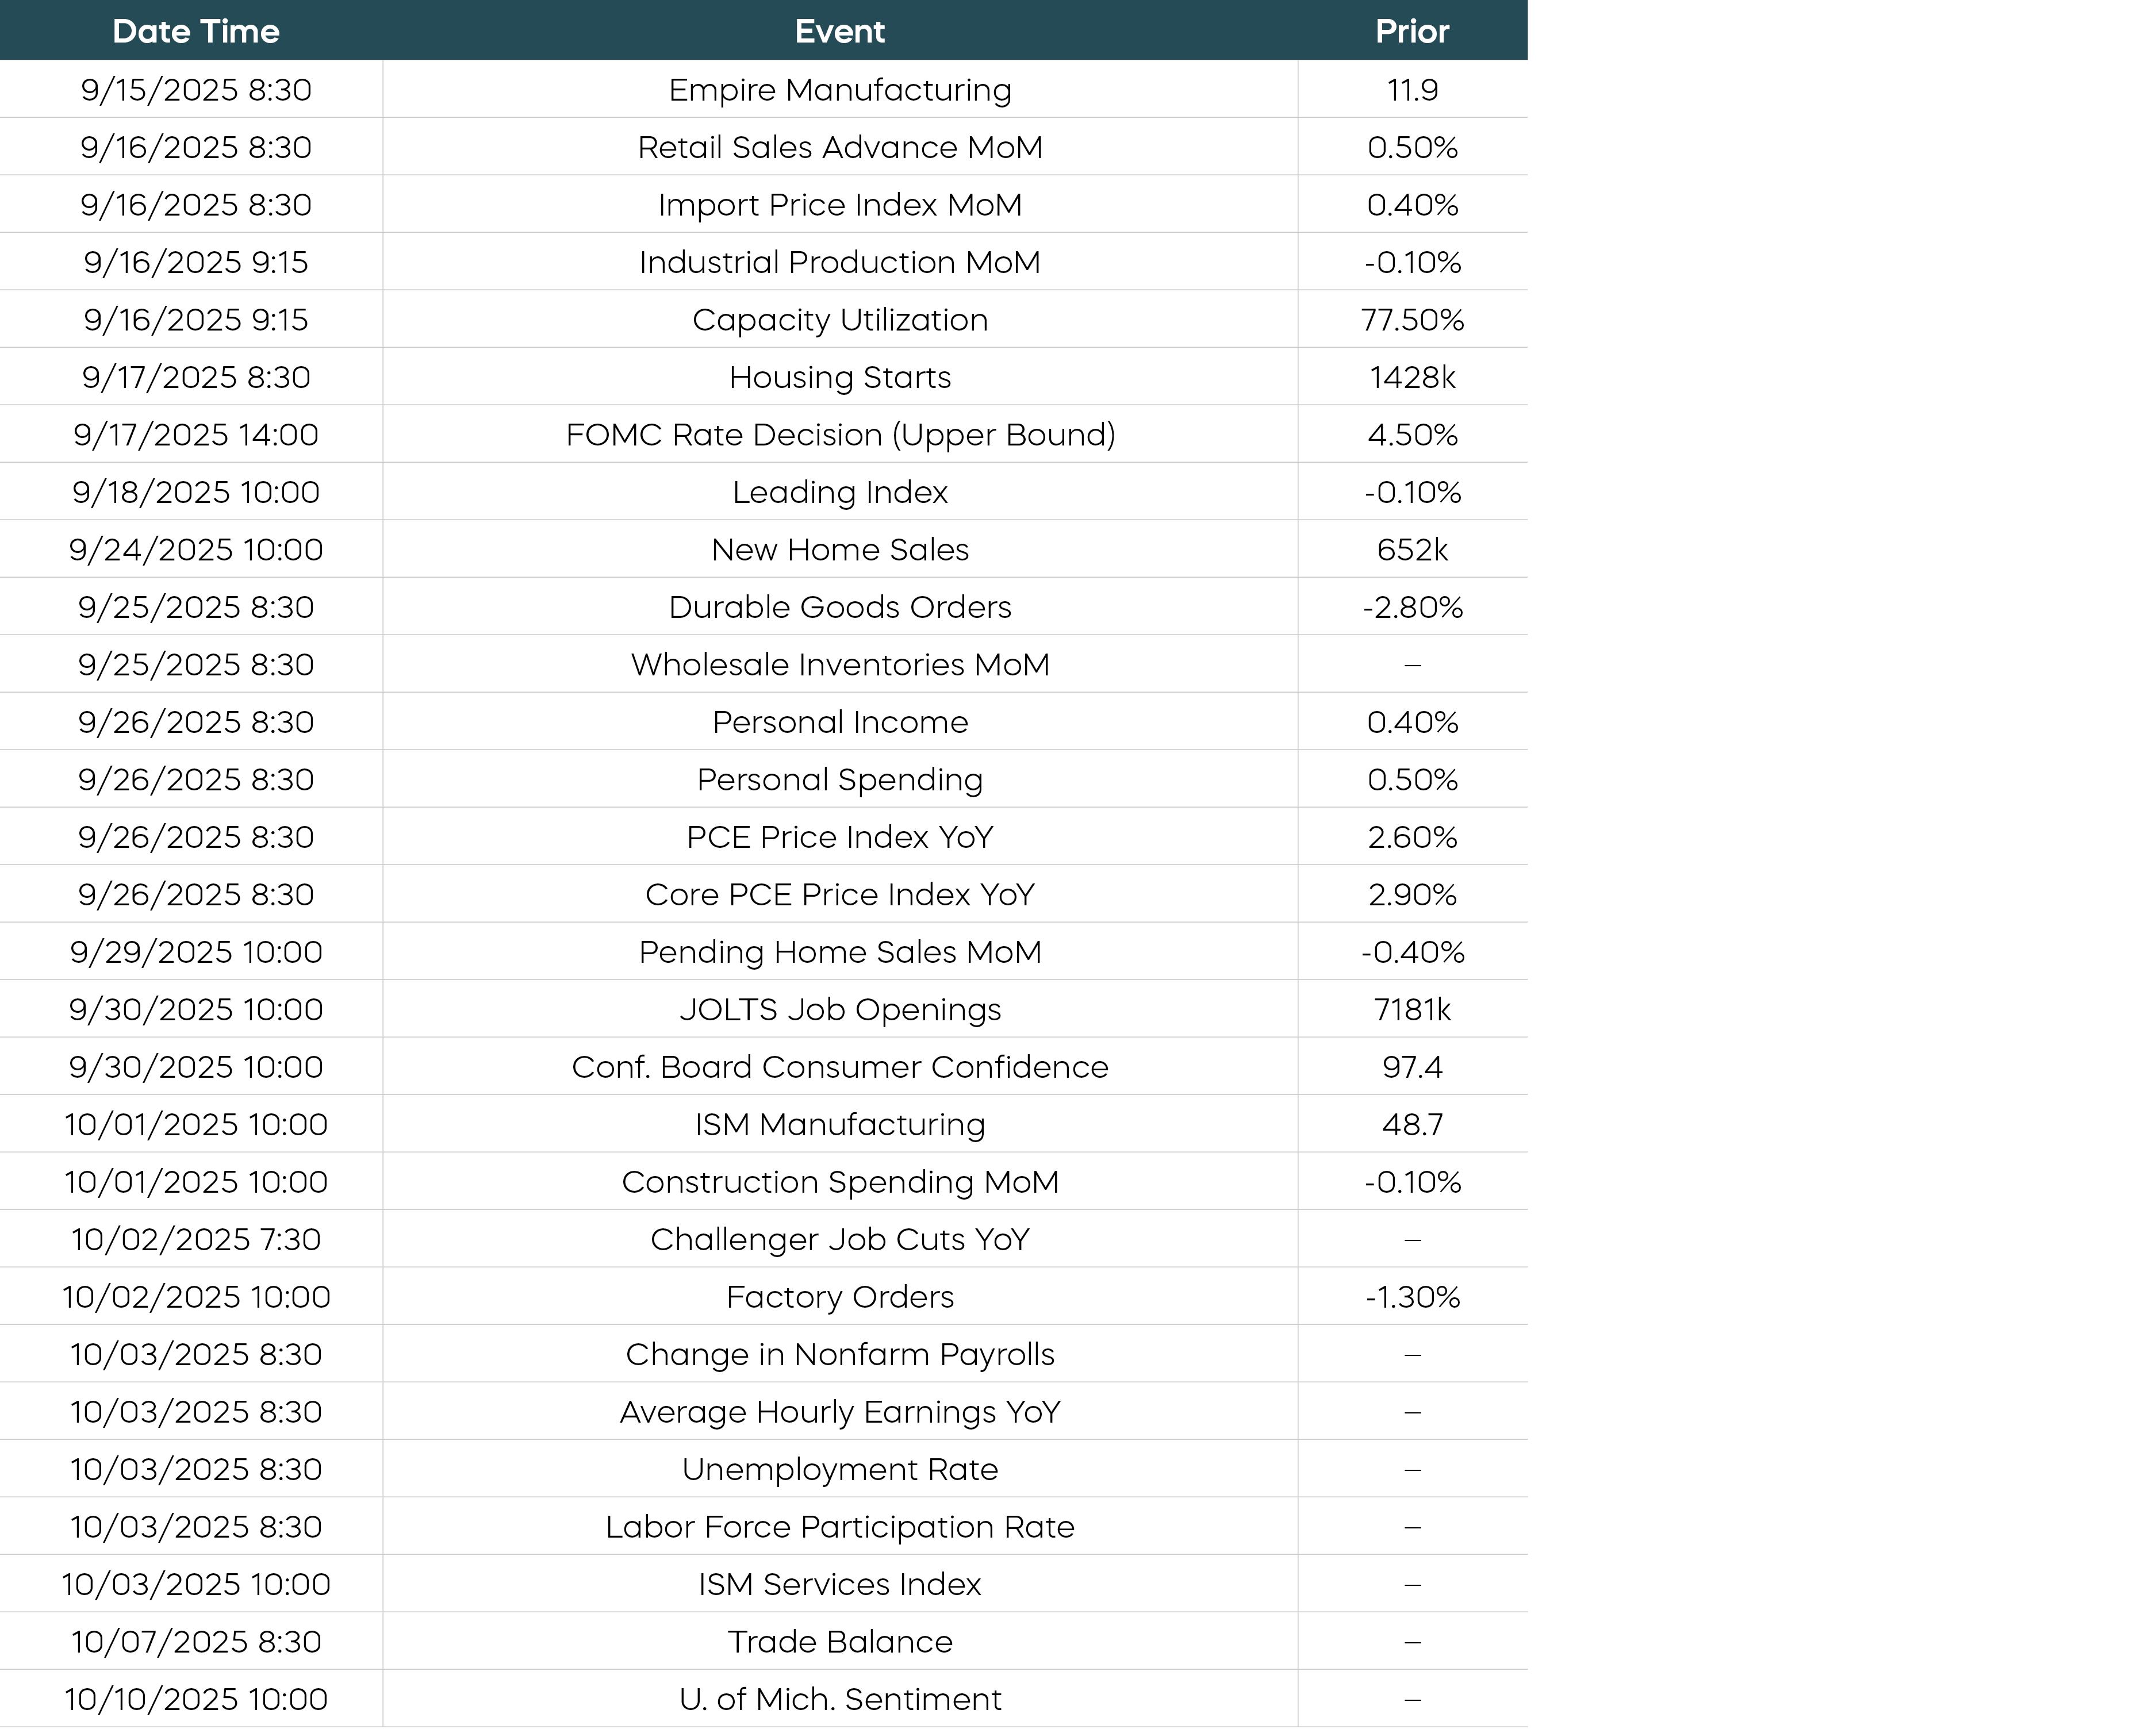Select the Core PCE Price Index YoY cell
Viewport: 2156px width, 1729px height.
coord(839,895)
